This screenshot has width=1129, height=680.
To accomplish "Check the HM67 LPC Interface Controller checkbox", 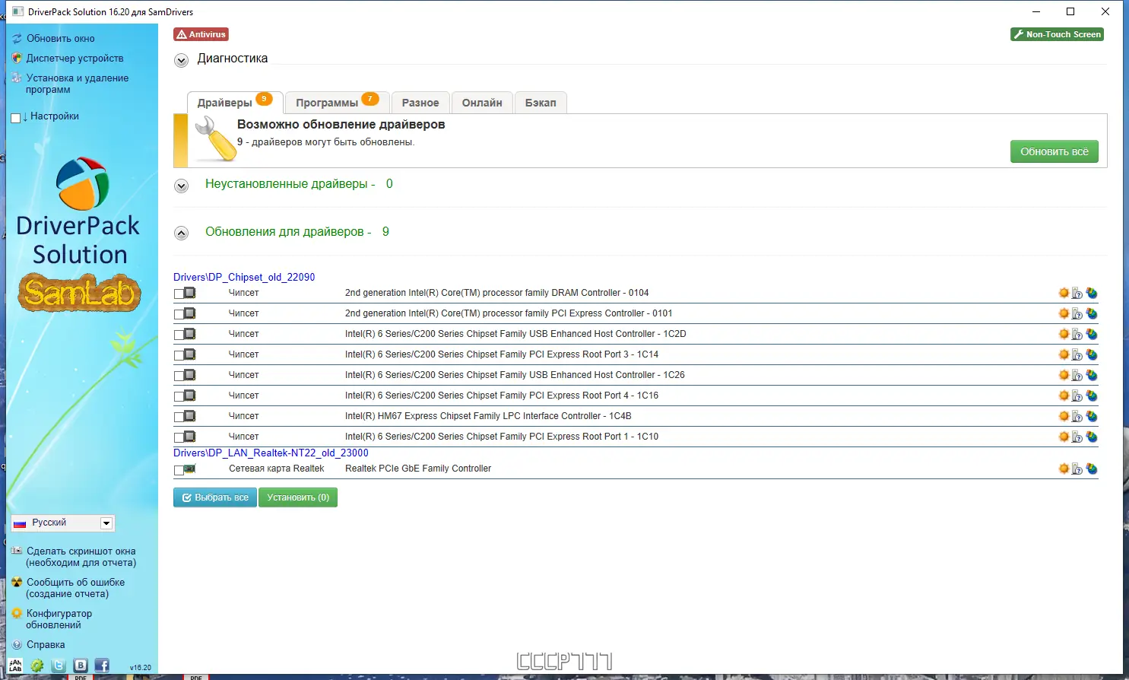I will (x=179, y=417).
